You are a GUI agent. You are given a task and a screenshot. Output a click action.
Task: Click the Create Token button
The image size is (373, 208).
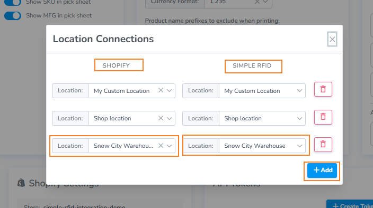350,204
